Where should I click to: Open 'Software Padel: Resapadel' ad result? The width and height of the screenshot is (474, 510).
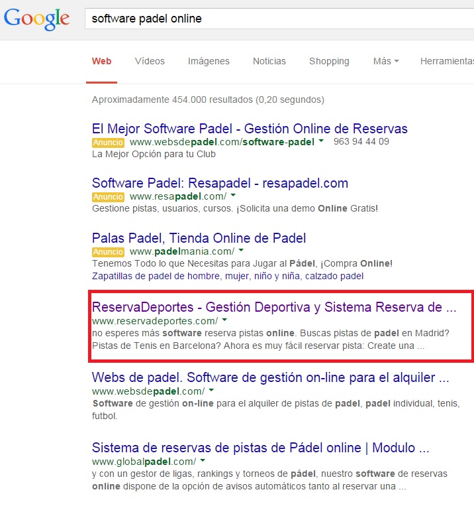(x=220, y=183)
